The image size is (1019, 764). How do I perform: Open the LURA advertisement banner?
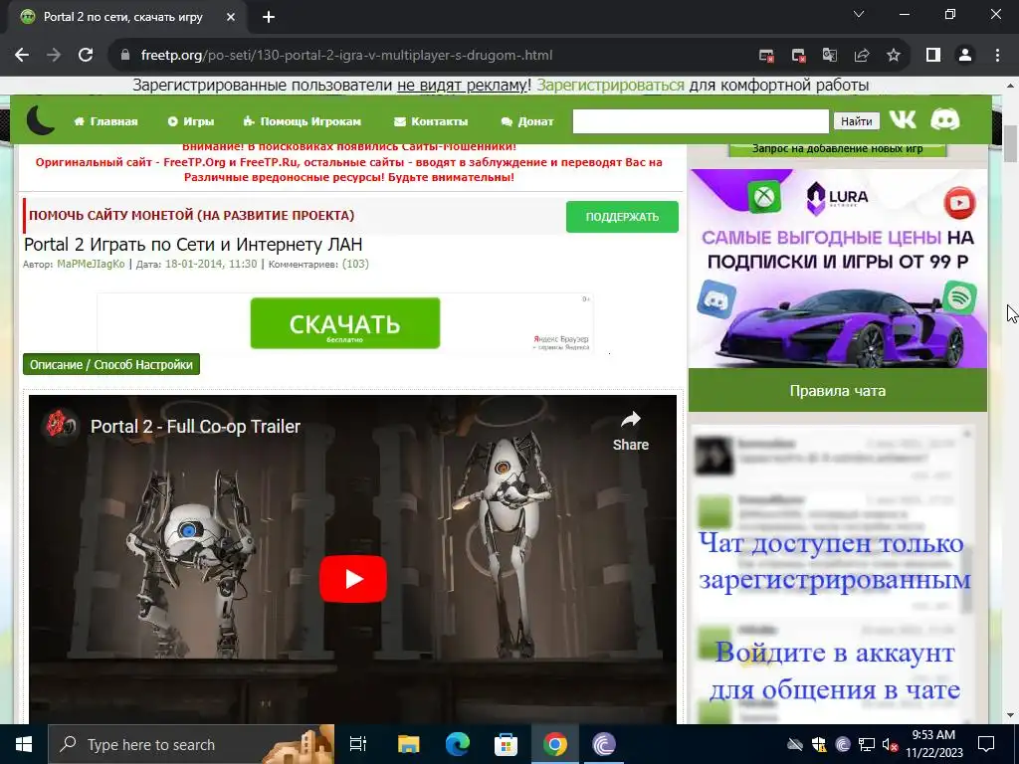pos(838,269)
